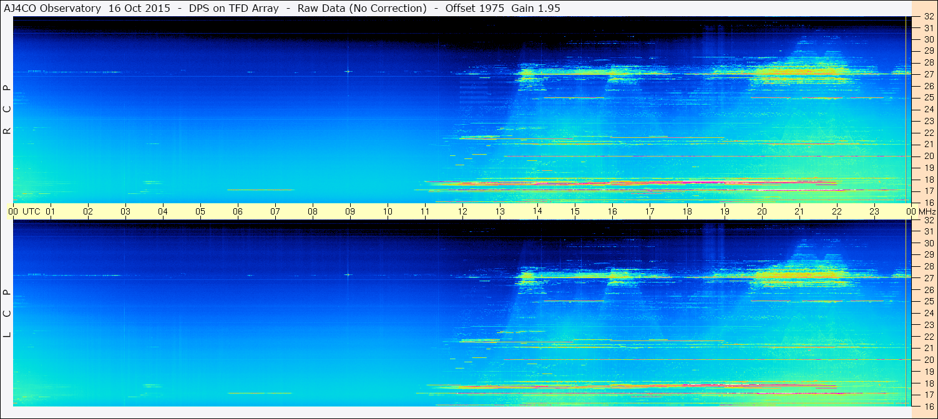Select the 09 hour marker on the time axis
The height and width of the screenshot is (419, 938).
tap(350, 211)
